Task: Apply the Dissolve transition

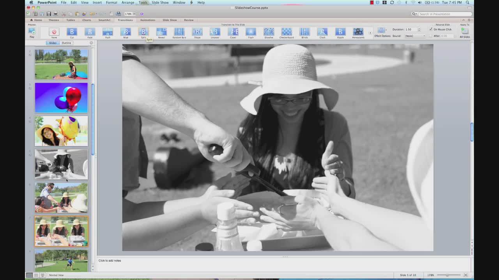Action: (269, 33)
